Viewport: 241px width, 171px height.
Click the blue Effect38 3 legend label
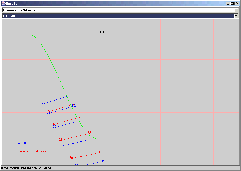21,143
